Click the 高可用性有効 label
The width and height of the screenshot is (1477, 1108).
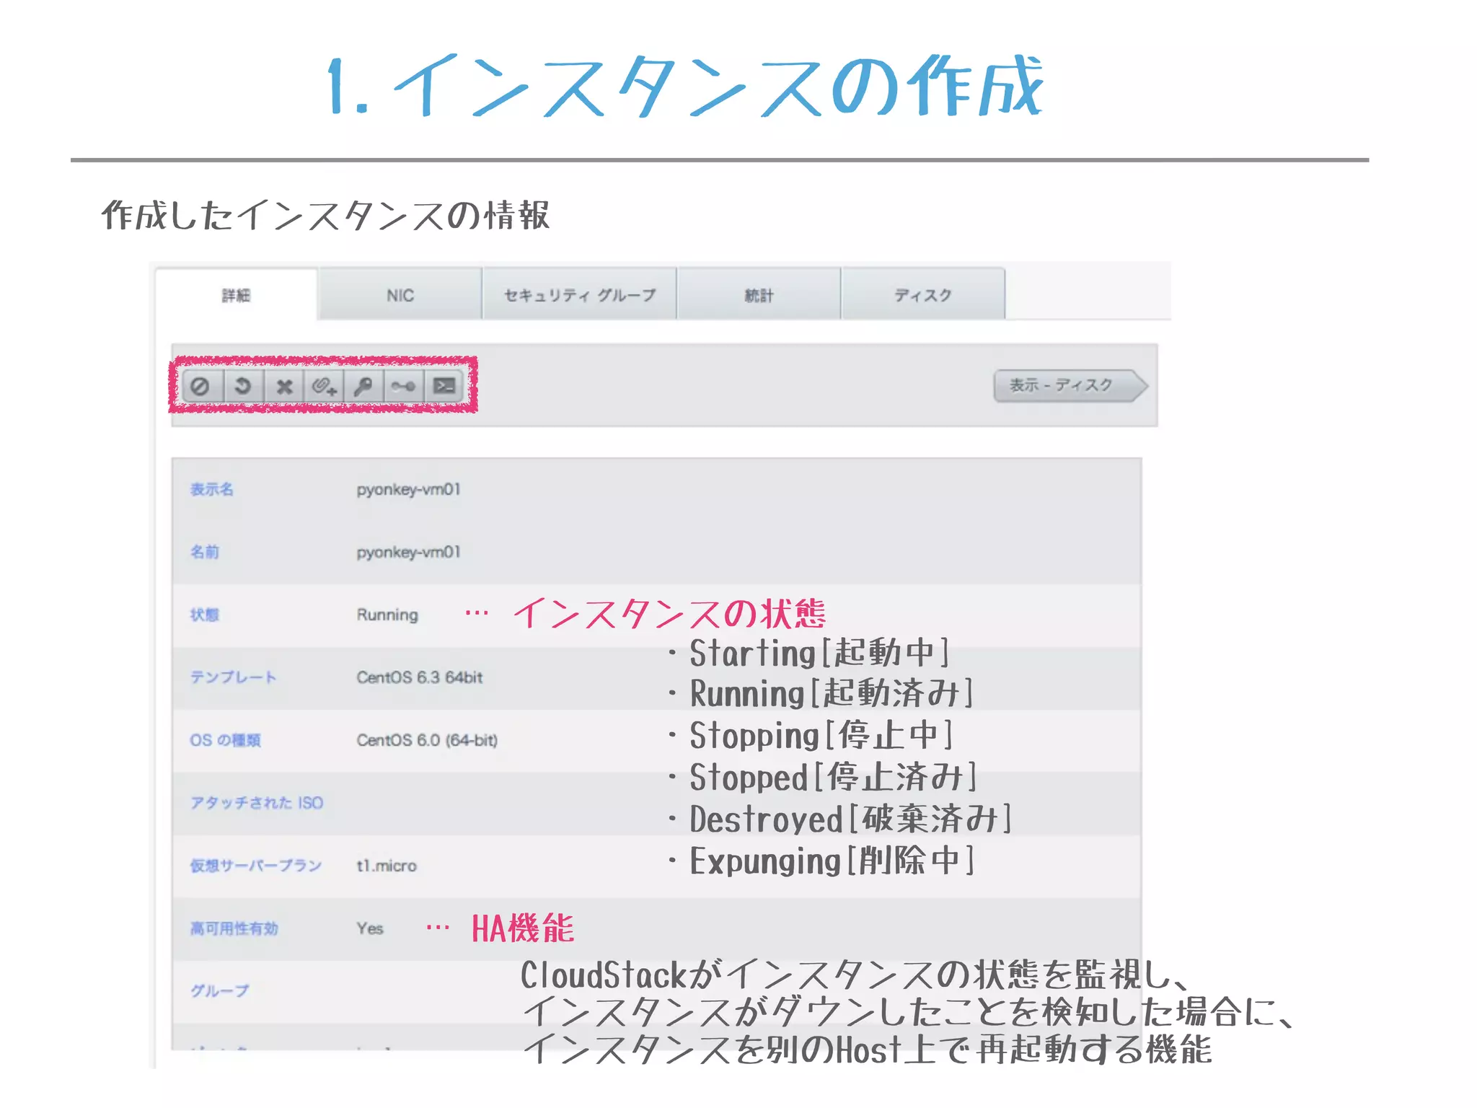click(234, 928)
